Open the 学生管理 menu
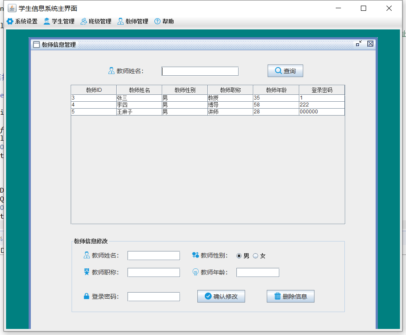 [59, 22]
